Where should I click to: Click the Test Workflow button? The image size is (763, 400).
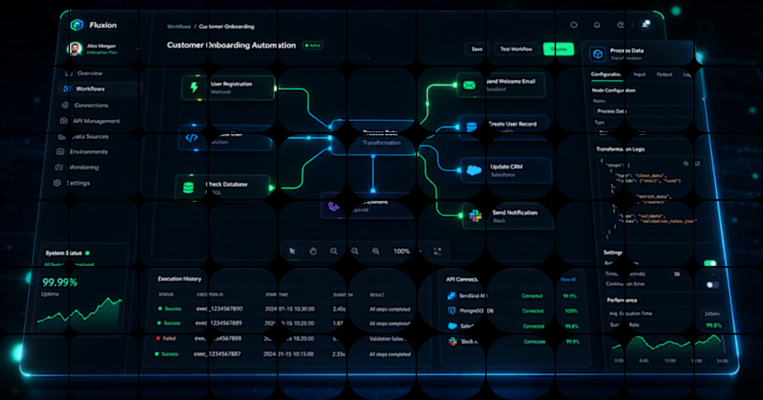coord(516,49)
